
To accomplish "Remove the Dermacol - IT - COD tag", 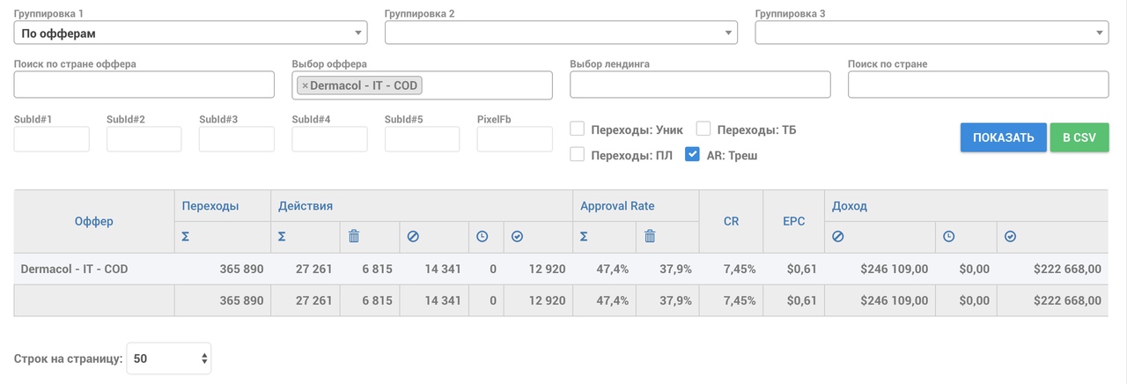I will pos(305,85).
